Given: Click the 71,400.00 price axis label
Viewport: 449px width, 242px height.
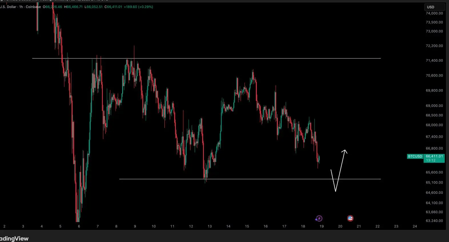Looking at the screenshot, I should [434, 61].
